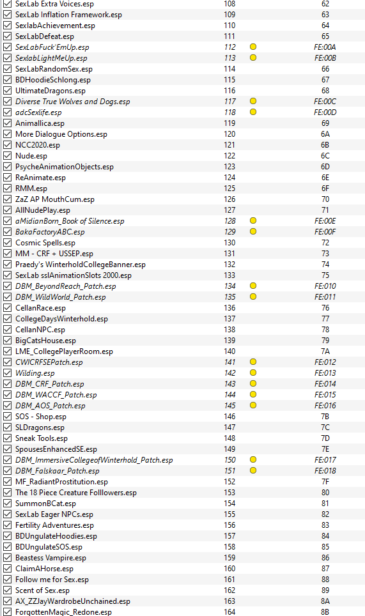The height and width of the screenshot is (616, 365).
Task: Click yellow dot for Diverse True Wolves and Dogs.esp
Action: 253,102
